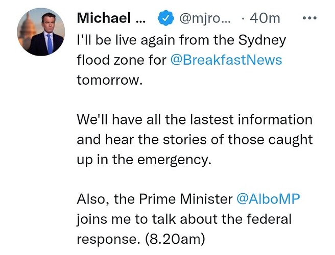Click the "(8.20am)" time in the tweet
Screen dimensions: 335x255
[175, 239]
